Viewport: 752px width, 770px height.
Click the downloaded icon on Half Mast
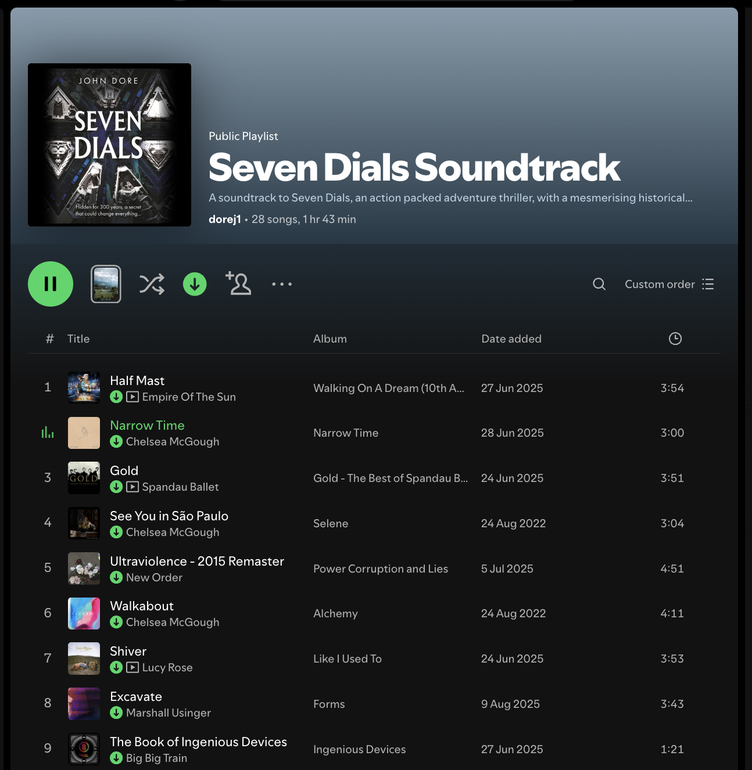(x=116, y=397)
